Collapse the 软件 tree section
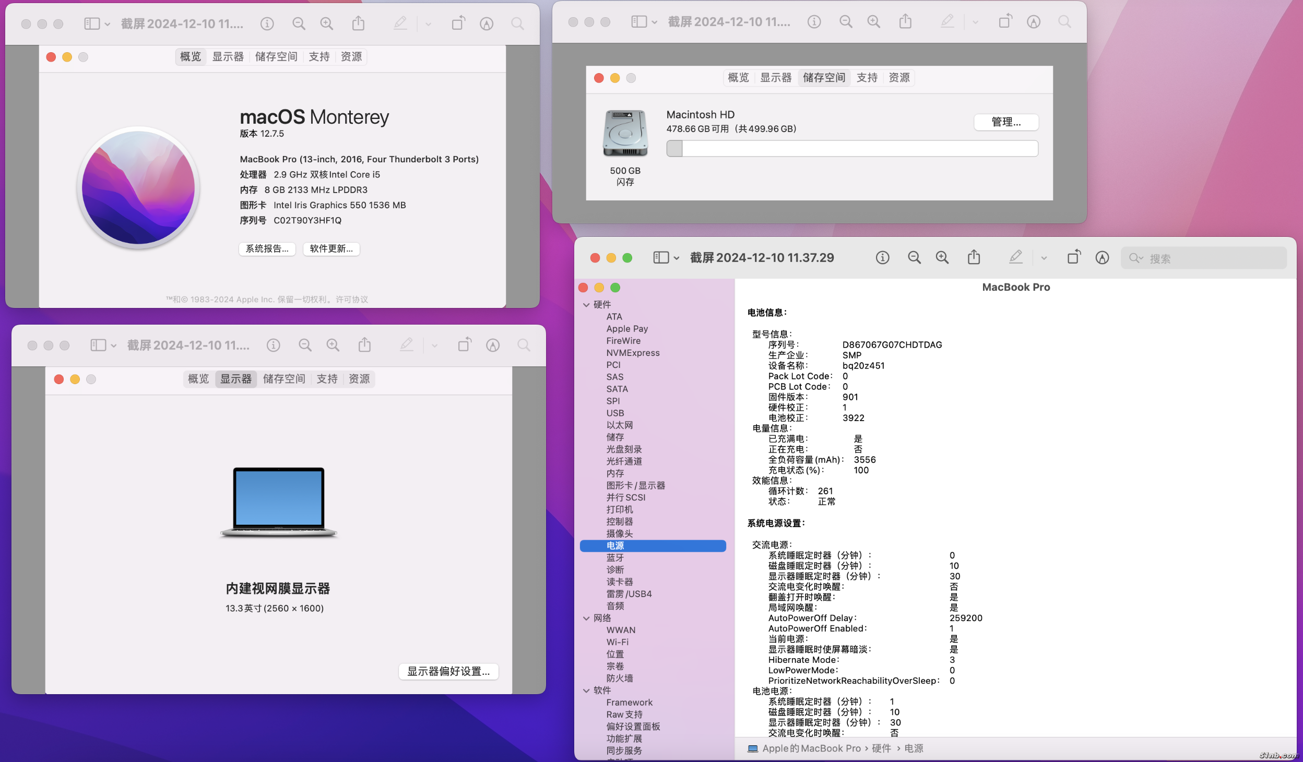 586,690
